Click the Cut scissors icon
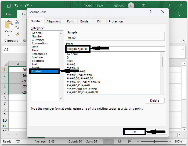Image resolution: width=188 pixels, height=146 pixels. click(17, 22)
